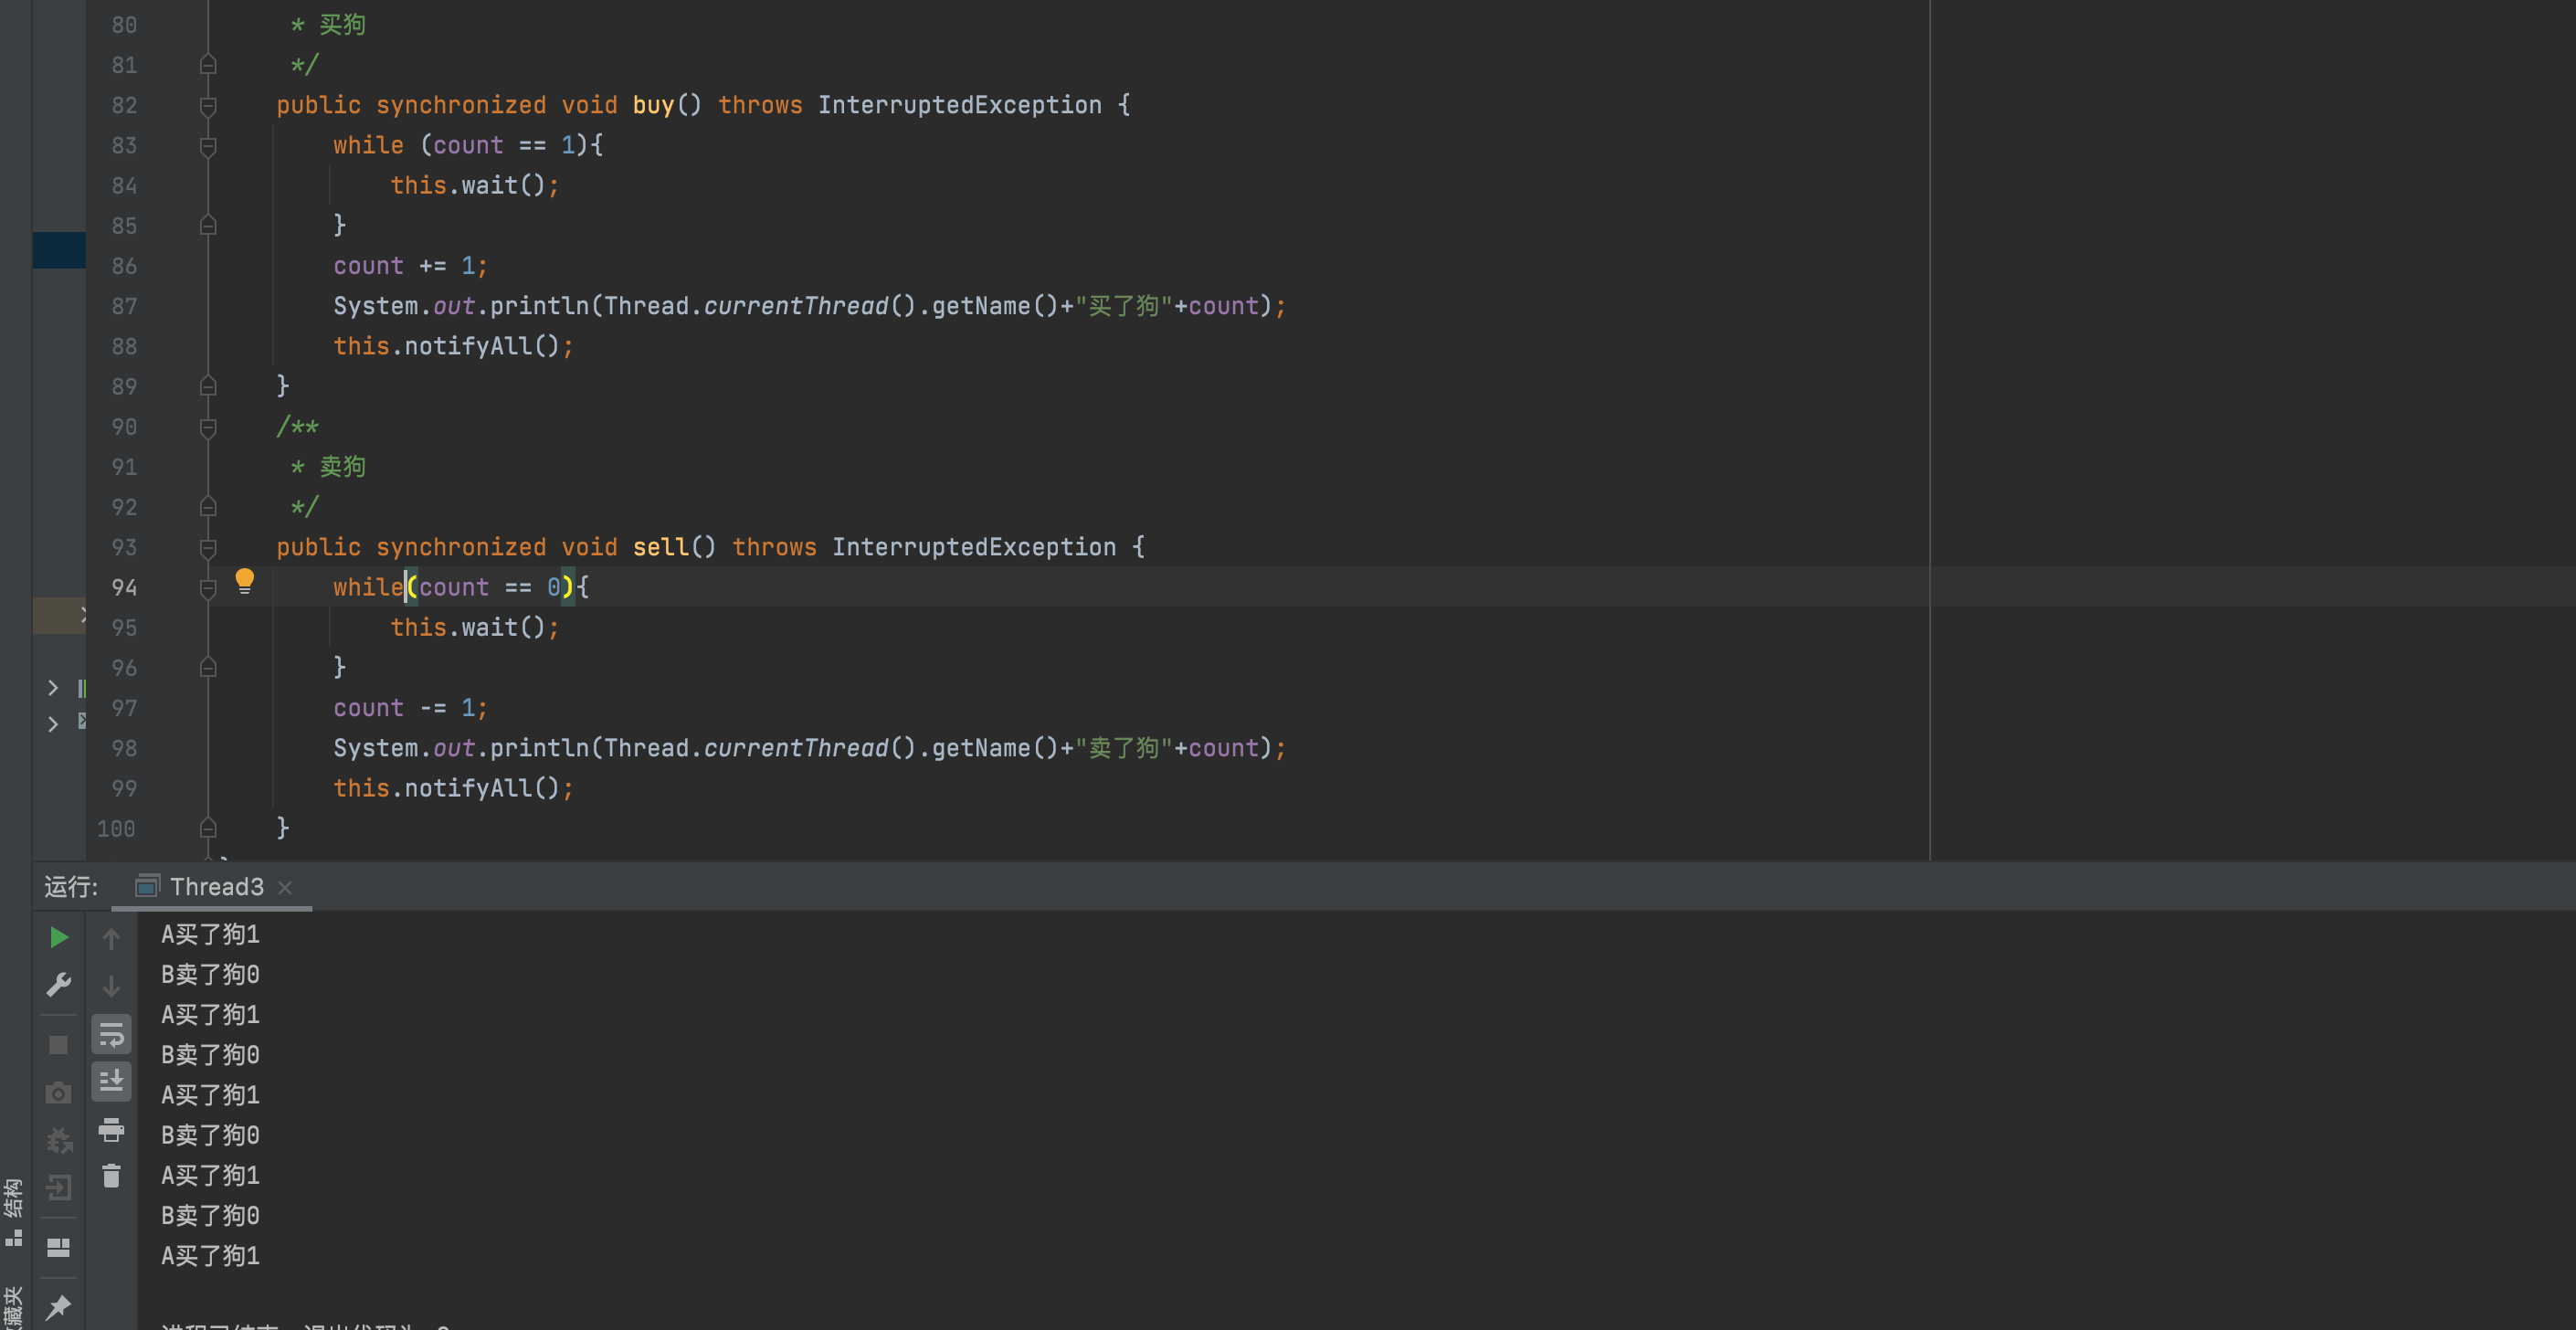Click the pin tab icon
2576x1330 pixels.
(x=59, y=1305)
